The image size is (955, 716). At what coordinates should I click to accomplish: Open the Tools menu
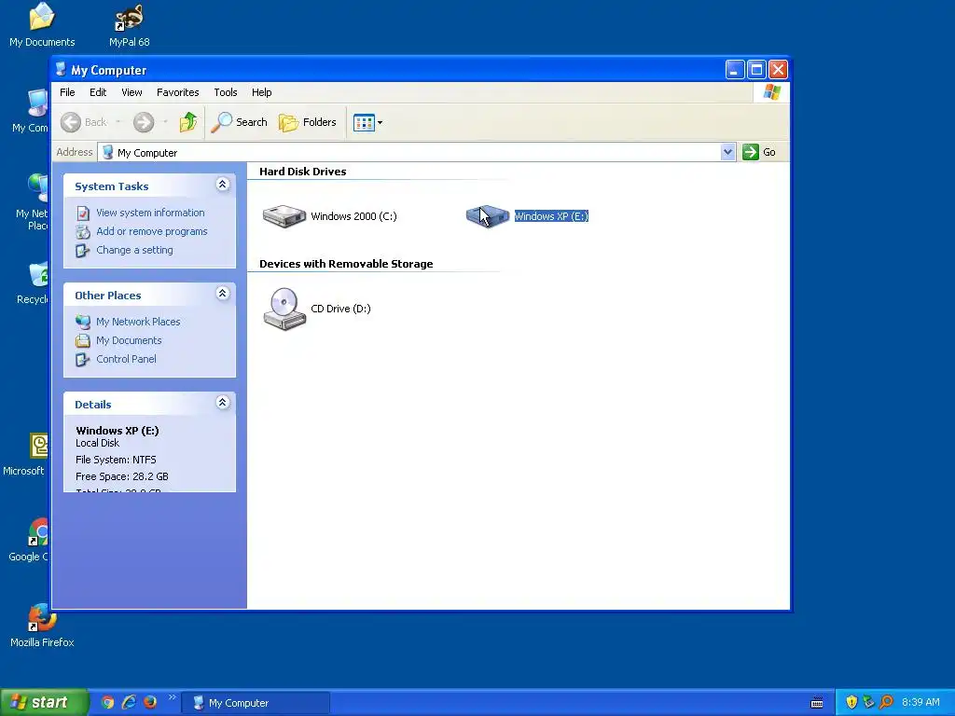pyautogui.click(x=226, y=92)
